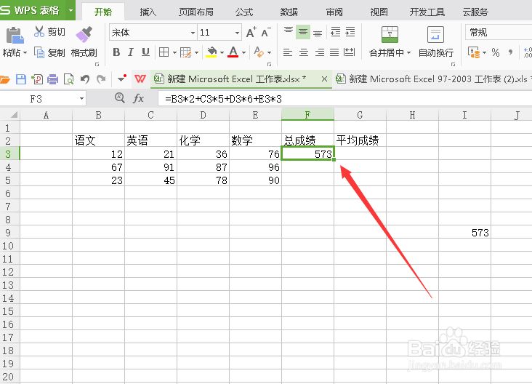Redo the last action
532x384 pixels.
coord(101,79)
